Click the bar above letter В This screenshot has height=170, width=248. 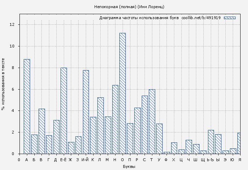click(x=42, y=131)
